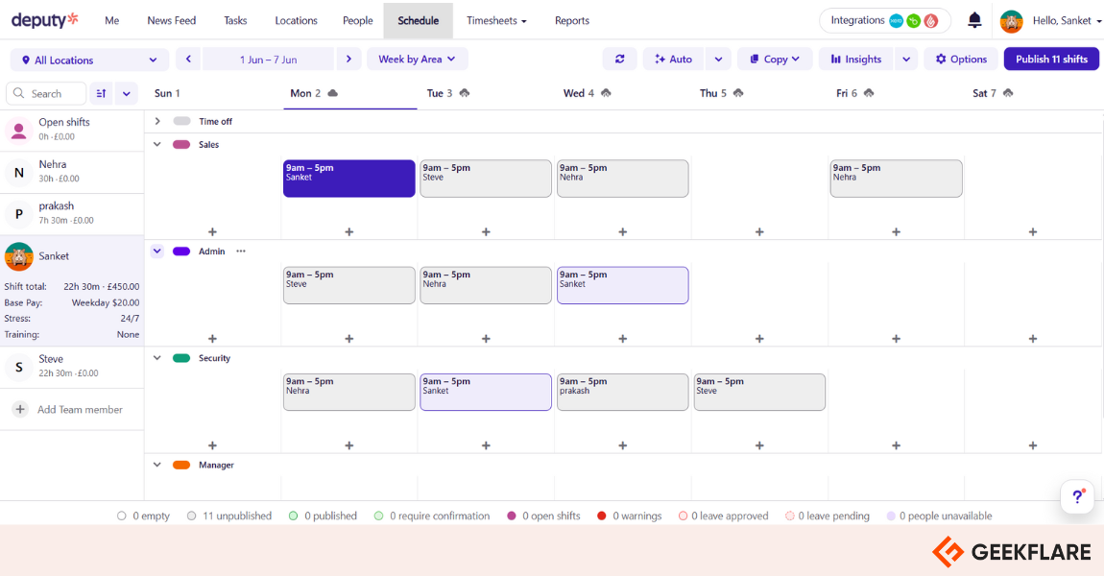Switch to the News Feed tab
Screen dimensions: 1104x576
tap(171, 20)
